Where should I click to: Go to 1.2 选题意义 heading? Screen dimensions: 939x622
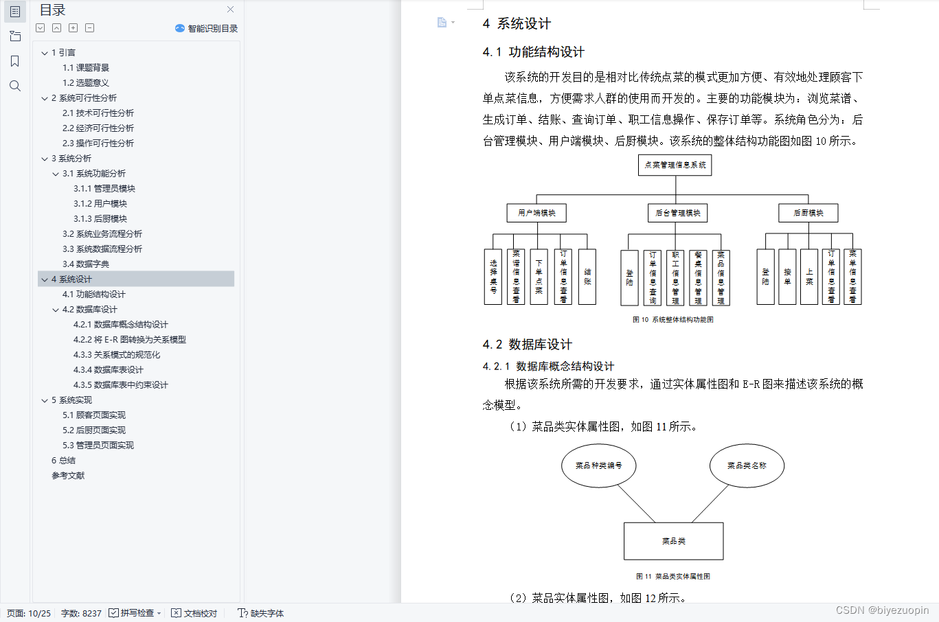pos(86,83)
